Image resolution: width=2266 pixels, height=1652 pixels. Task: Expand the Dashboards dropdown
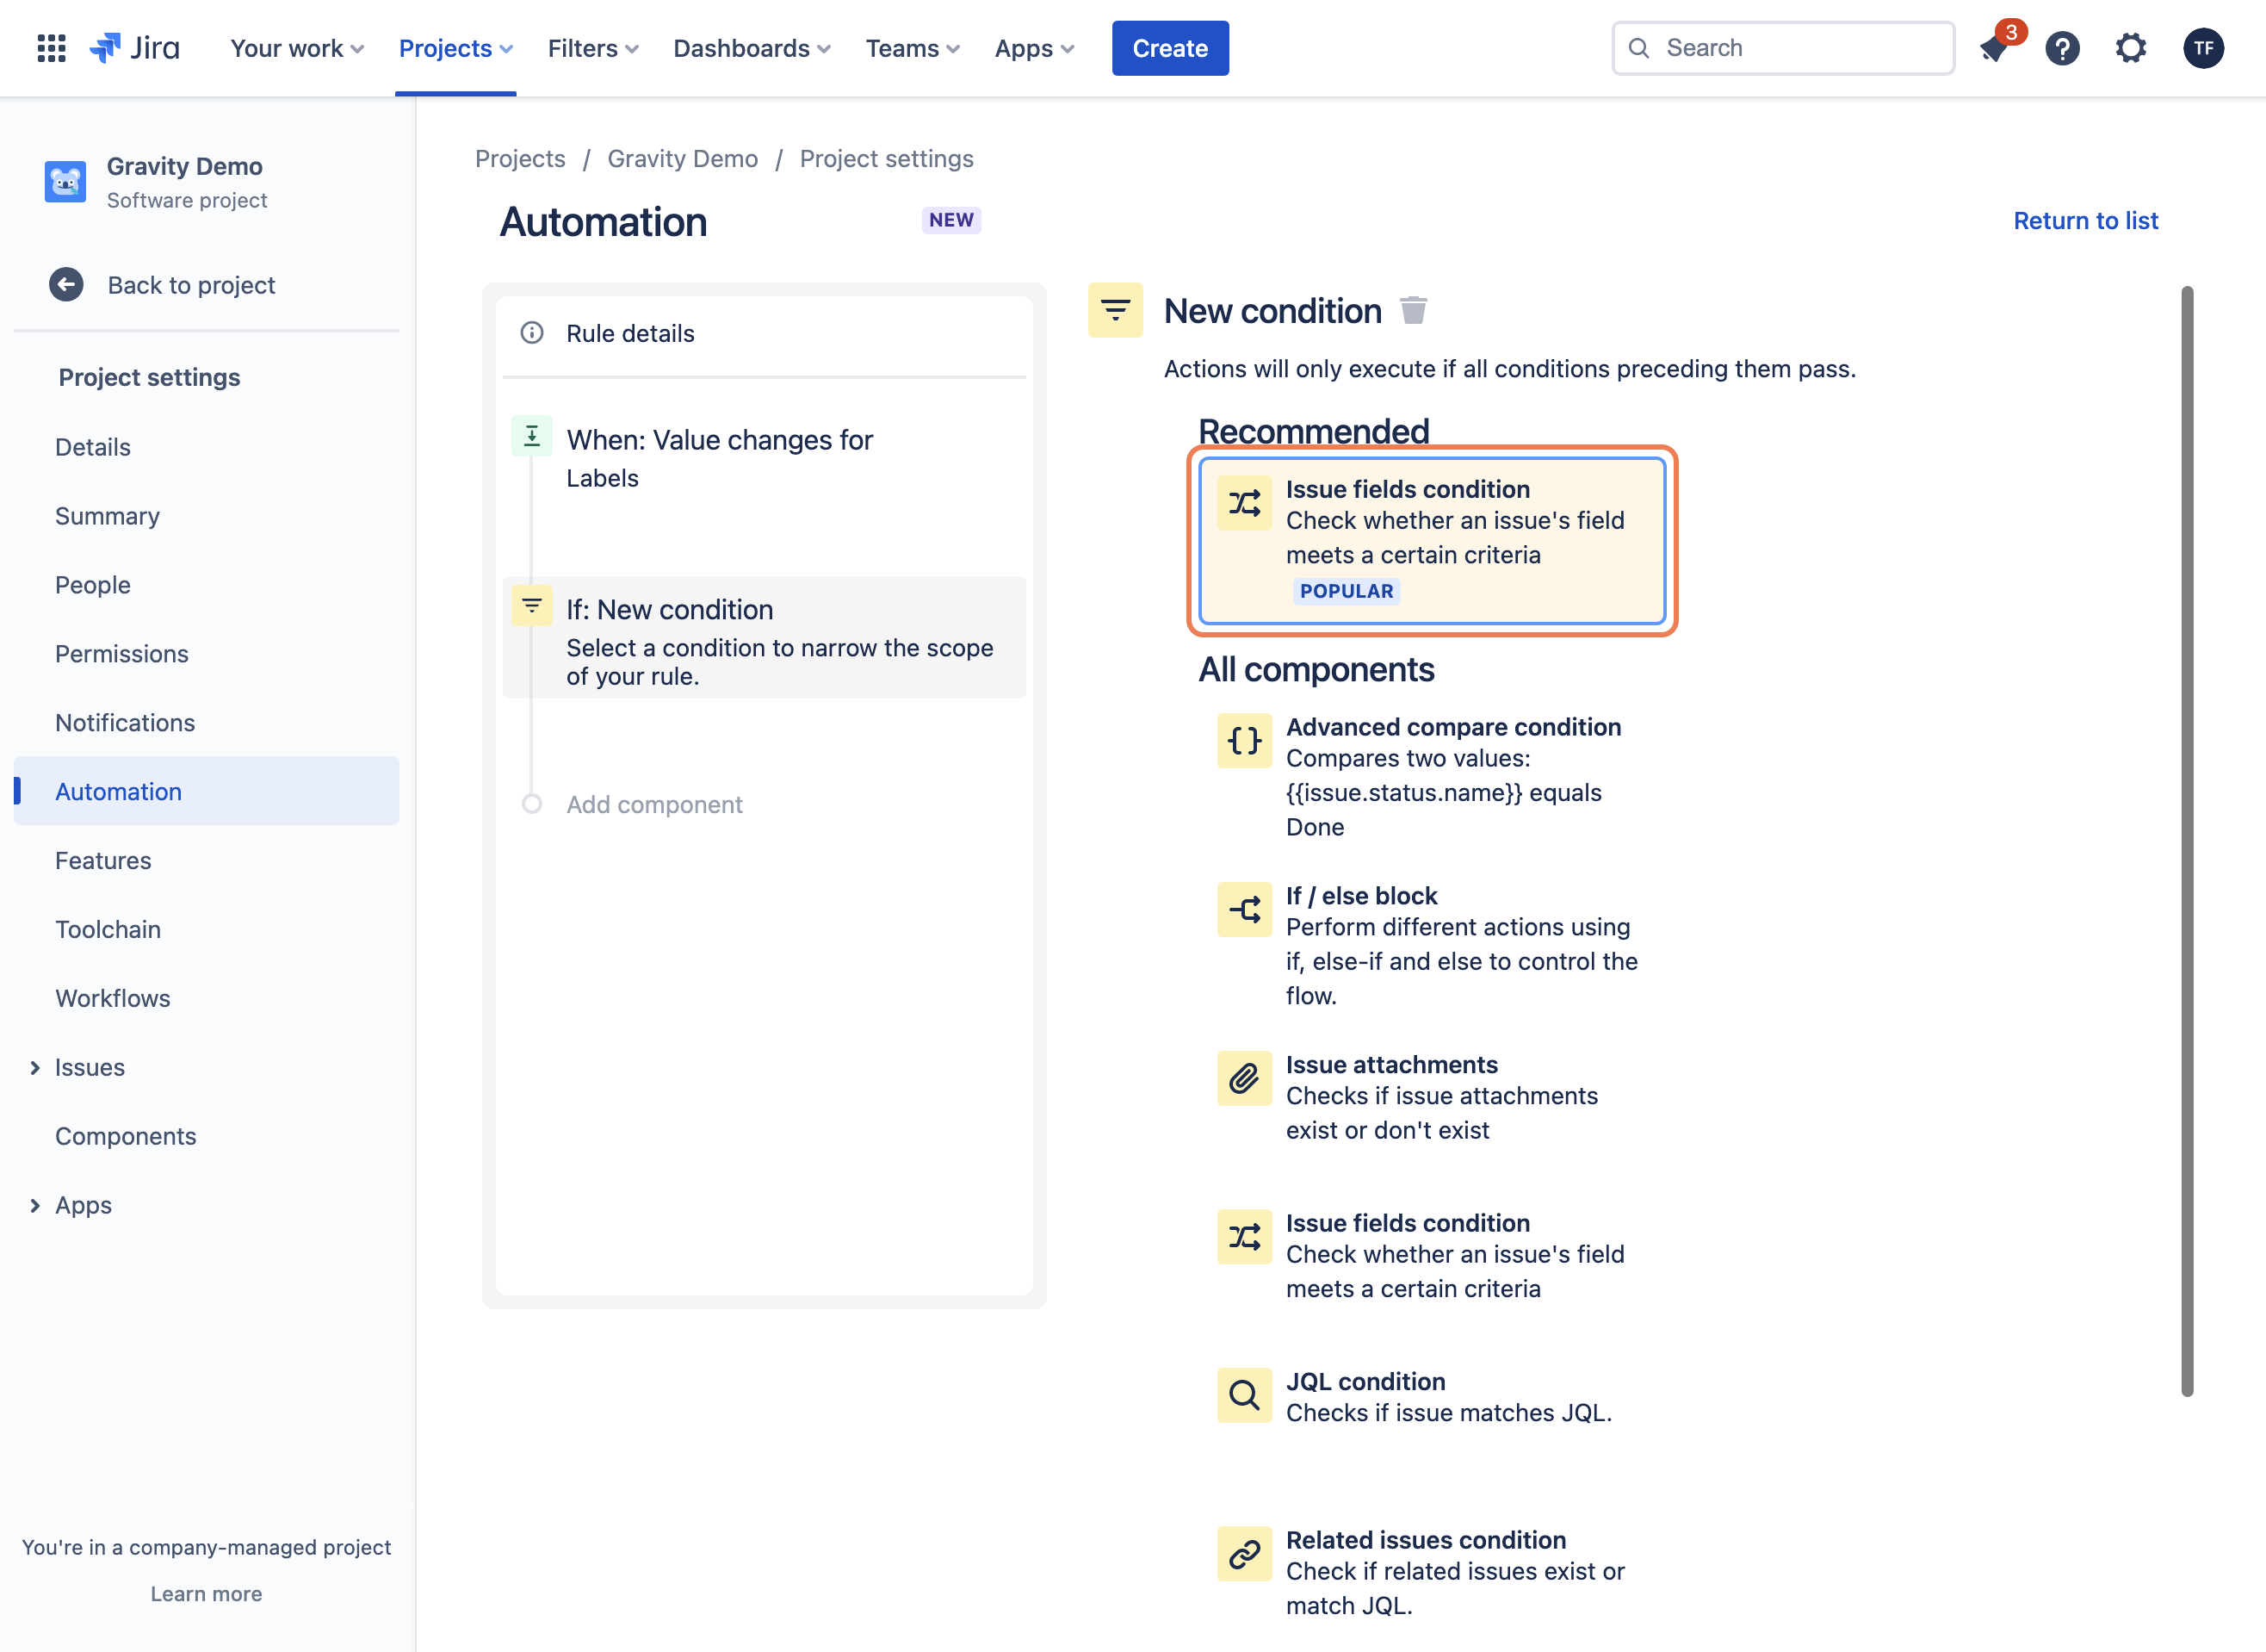[x=752, y=48]
